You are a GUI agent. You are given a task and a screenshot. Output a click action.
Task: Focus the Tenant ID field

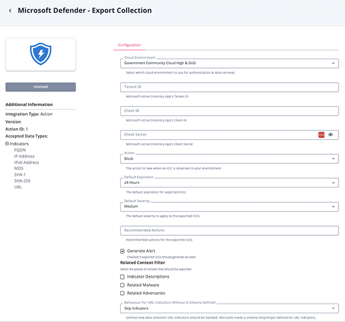coord(229,87)
